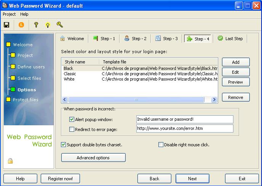Switch to the Step - 1 tab

tap(104, 39)
